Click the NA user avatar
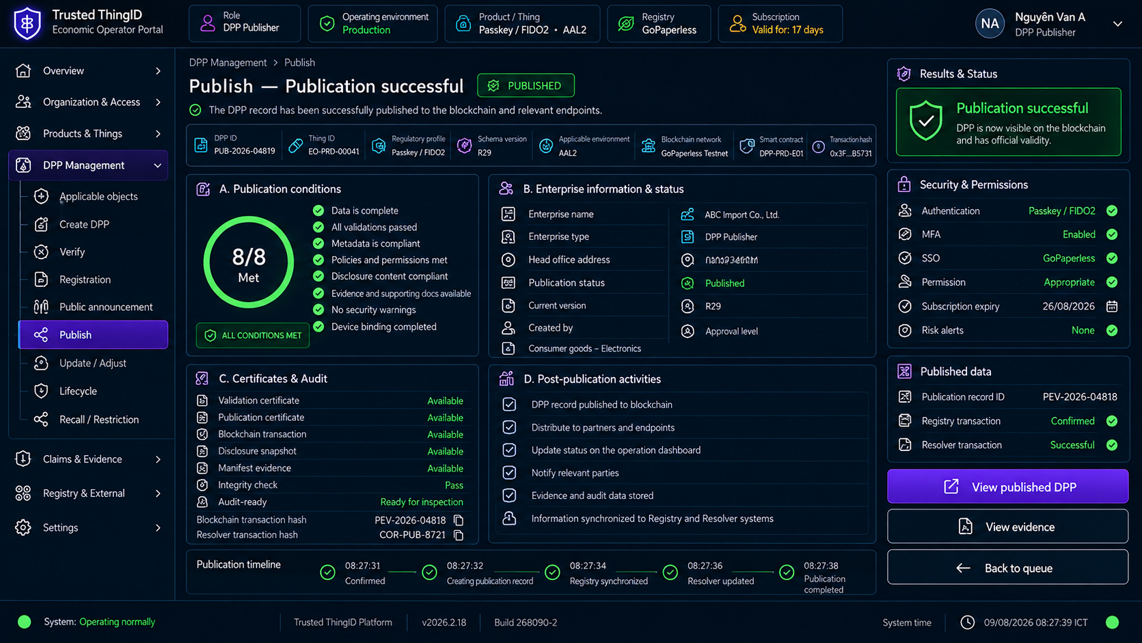Viewport: 1142px width, 643px height. [990, 24]
